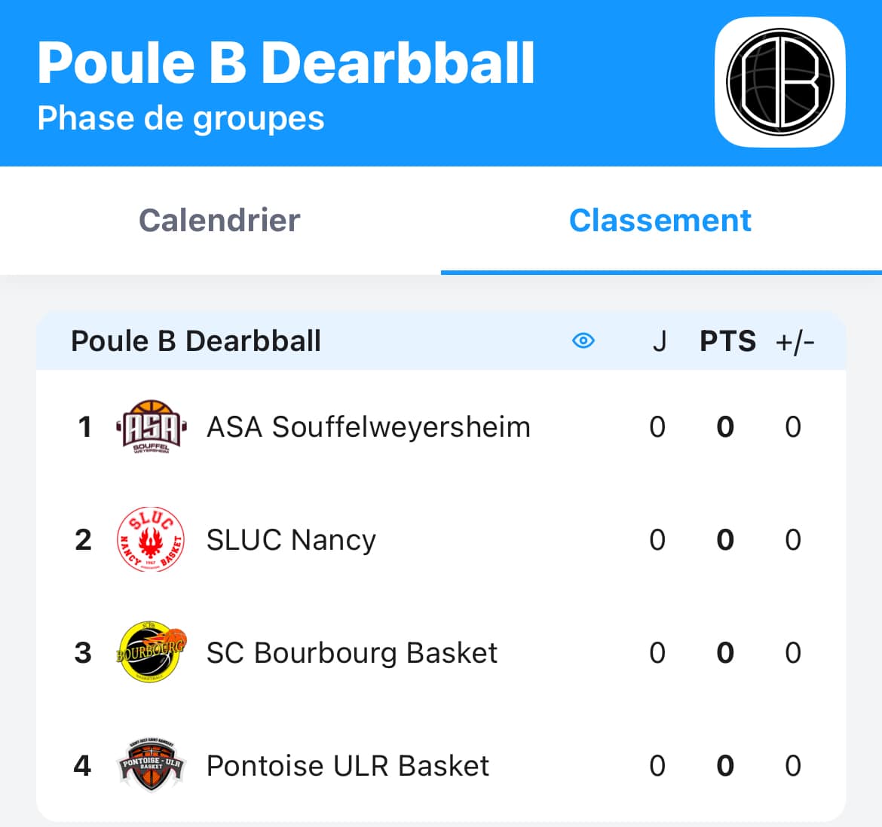Click the ASA Souffelweyersheim team logo
Screen dimensions: 882x827
click(x=151, y=427)
